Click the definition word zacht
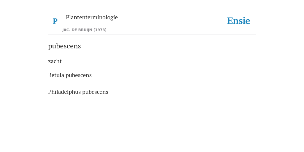The width and height of the screenshot is (304, 152). pos(55,61)
